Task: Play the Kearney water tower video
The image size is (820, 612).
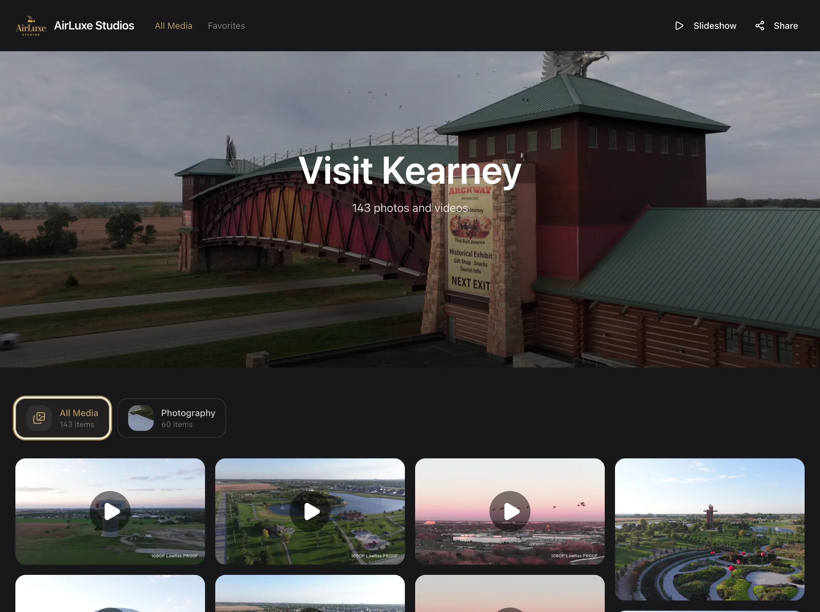Action: coord(110,511)
